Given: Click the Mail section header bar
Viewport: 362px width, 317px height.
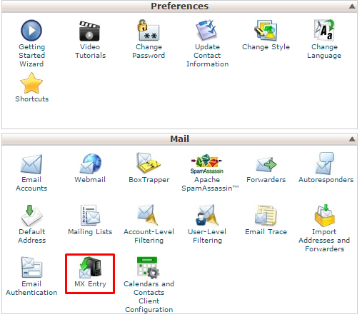Looking at the screenshot, I should (179, 139).
